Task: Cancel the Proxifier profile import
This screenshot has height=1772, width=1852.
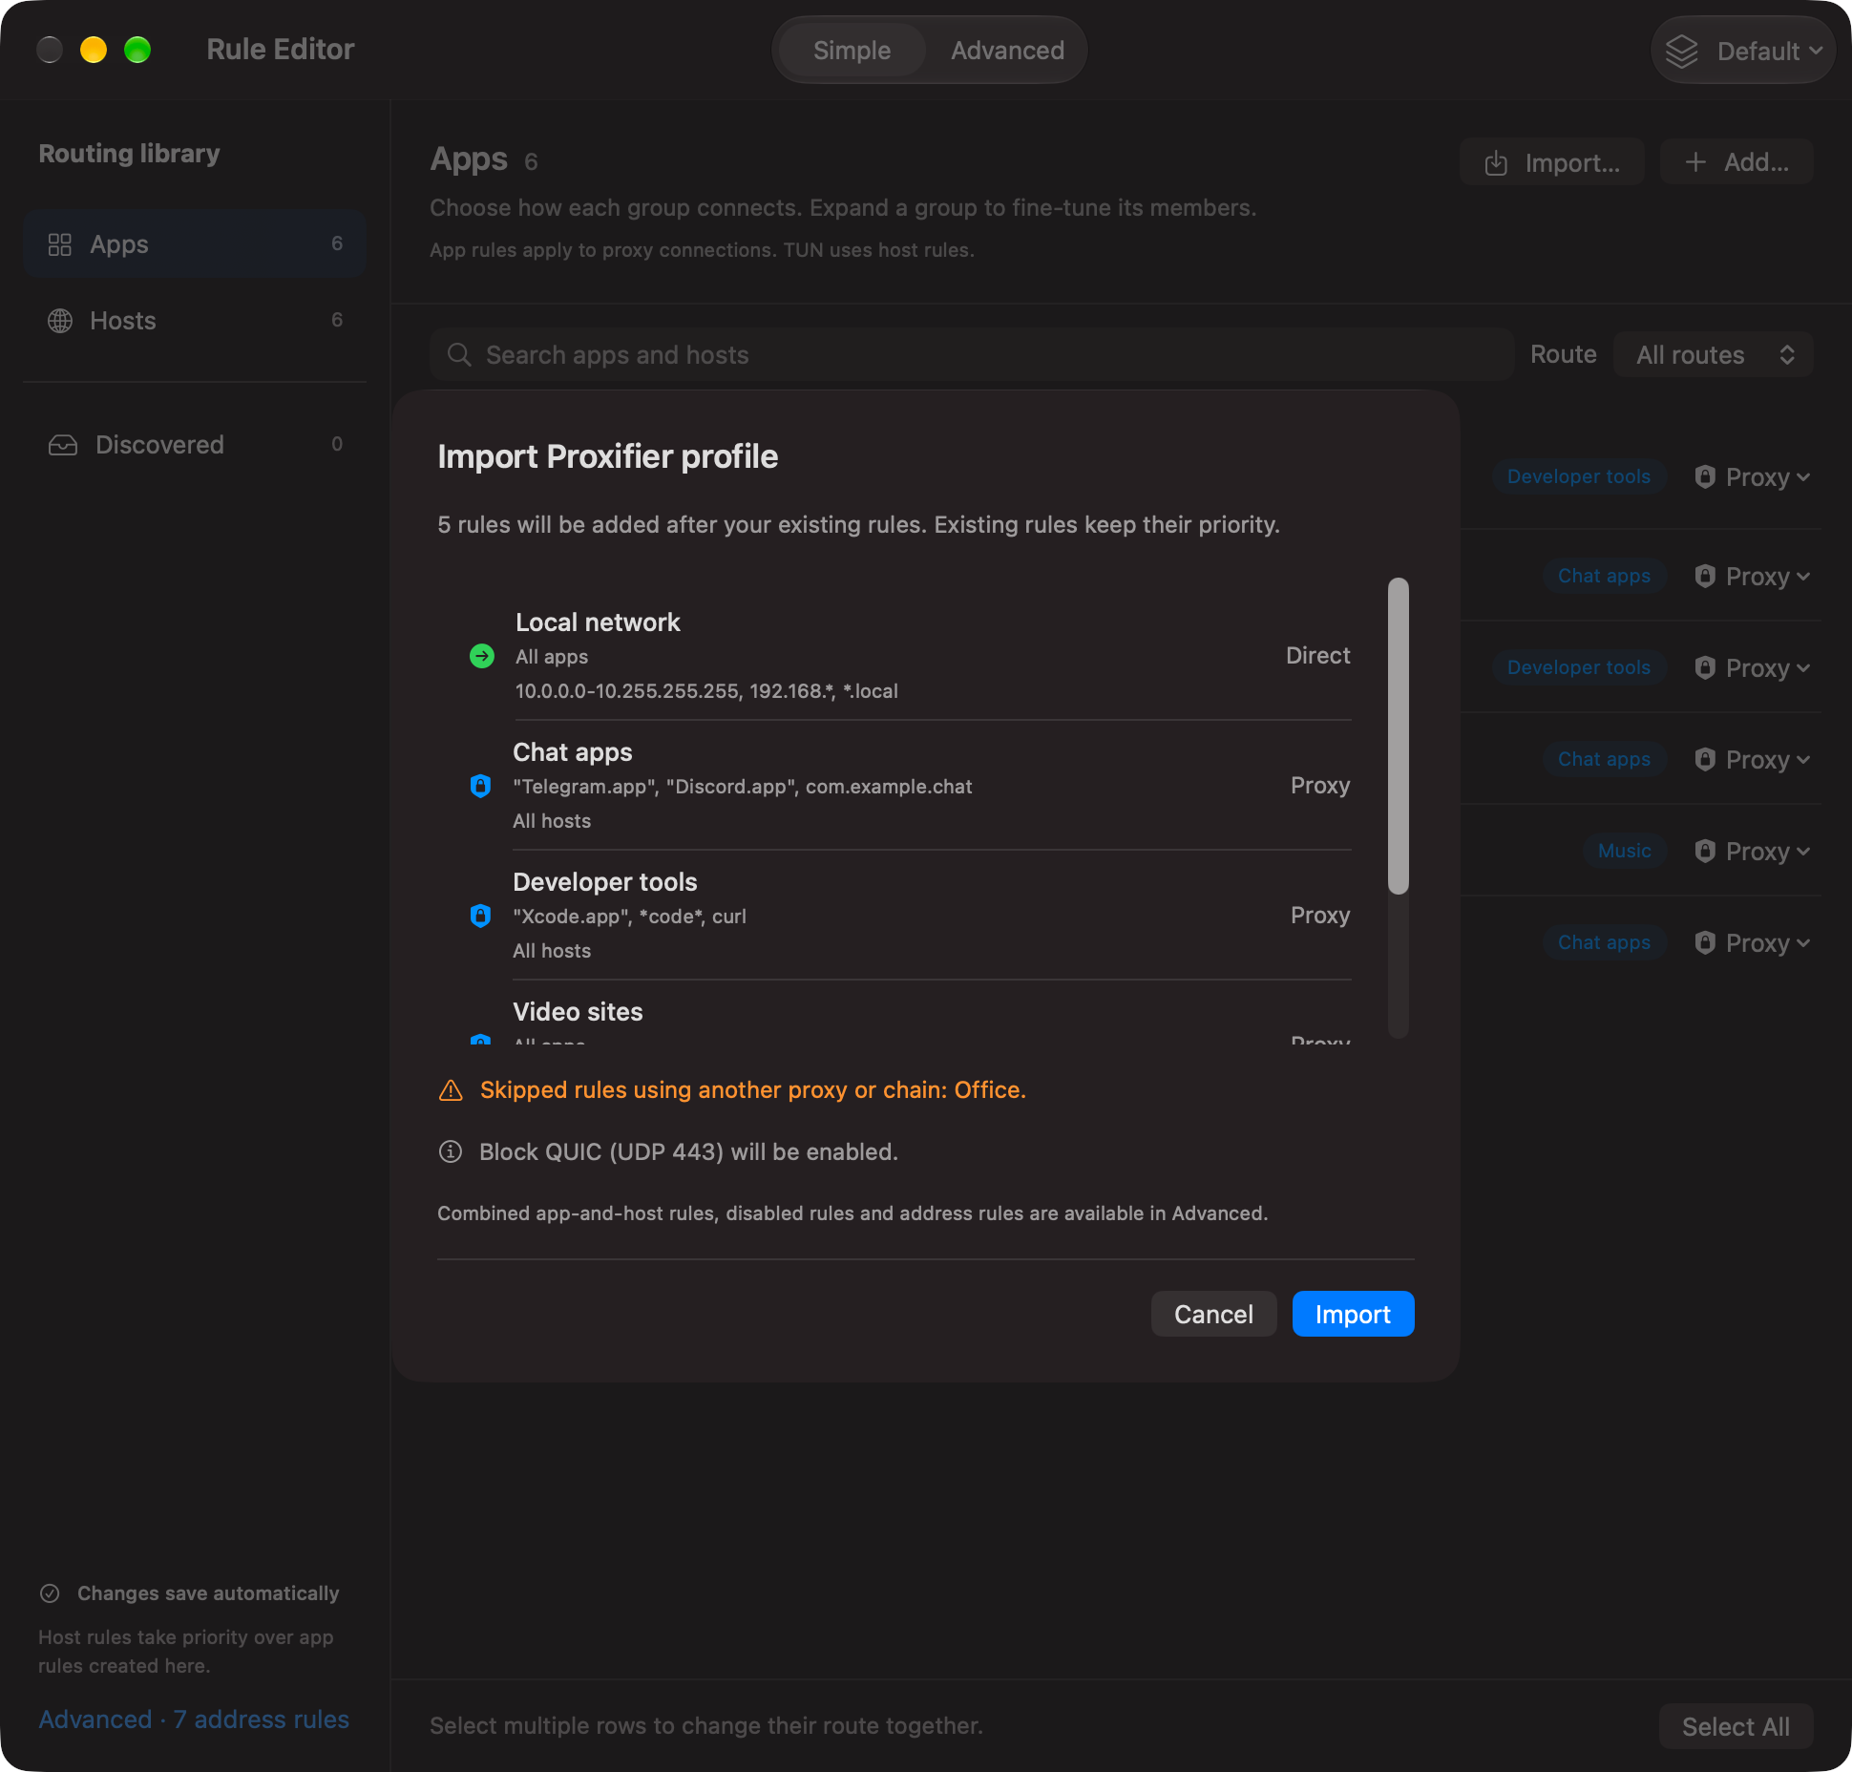Action: point(1213,1315)
